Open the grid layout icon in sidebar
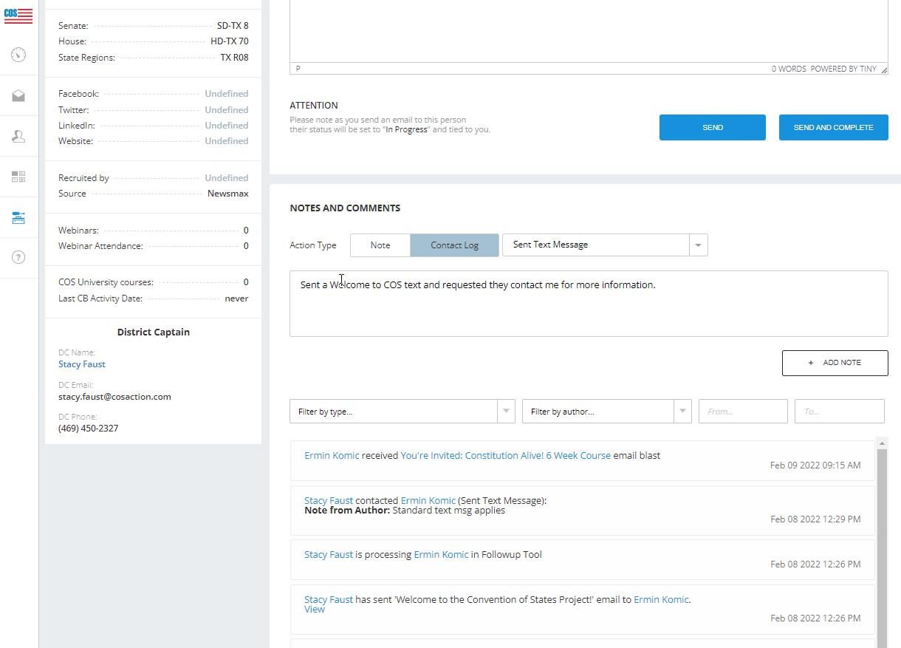The height and width of the screenshot is (648, 901). tap(18, 177)
